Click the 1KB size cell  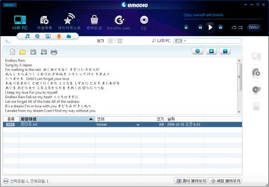point(161,125)
